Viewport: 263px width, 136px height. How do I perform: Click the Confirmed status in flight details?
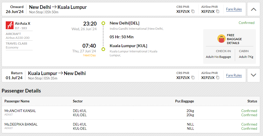click(x=247, y=23)
